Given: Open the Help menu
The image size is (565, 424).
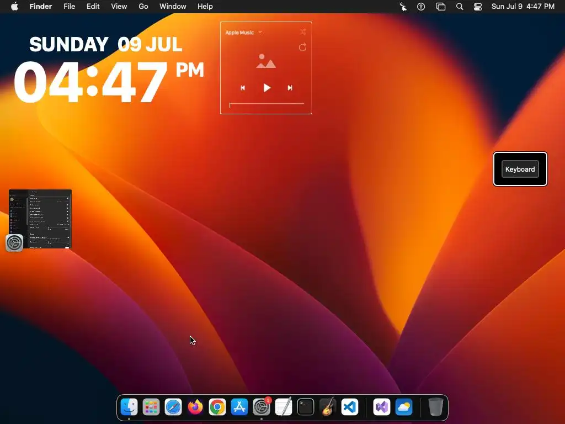Looking at the screenshot, I should click(205, 7).
